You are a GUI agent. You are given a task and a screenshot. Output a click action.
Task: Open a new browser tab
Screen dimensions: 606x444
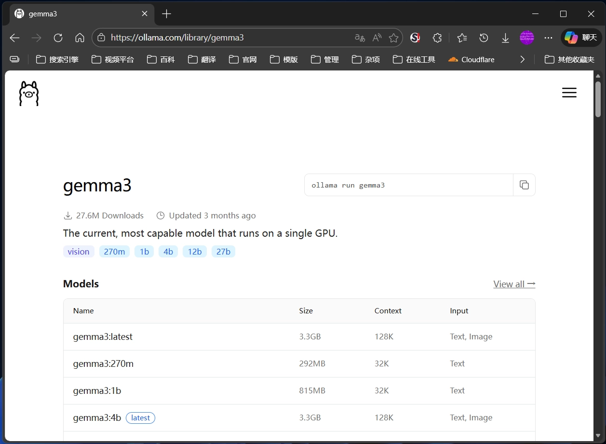pos(166,14)
